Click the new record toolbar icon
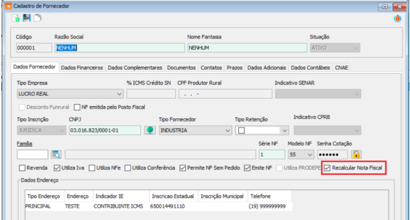 point(16,18)
